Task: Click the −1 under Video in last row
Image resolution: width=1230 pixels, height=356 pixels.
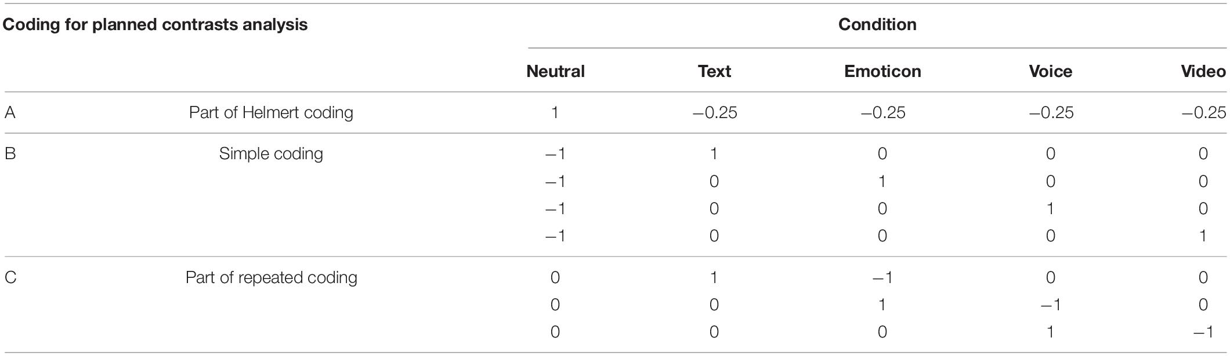Action: 1203,332
